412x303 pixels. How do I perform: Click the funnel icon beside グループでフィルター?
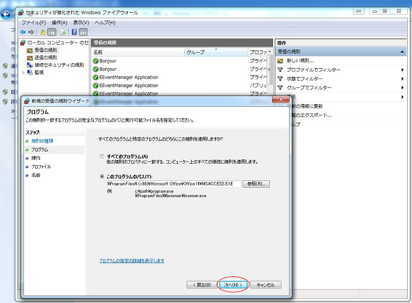(280, 88)
